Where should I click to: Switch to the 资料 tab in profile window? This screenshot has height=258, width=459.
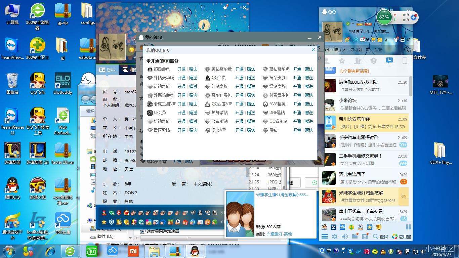(x=107, y=70)
